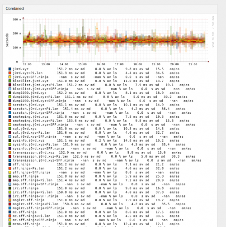Screen dimensions: 226x227
Task: Select sff.ninja<SFF.ninja in the legend
Action: point(32,172)
